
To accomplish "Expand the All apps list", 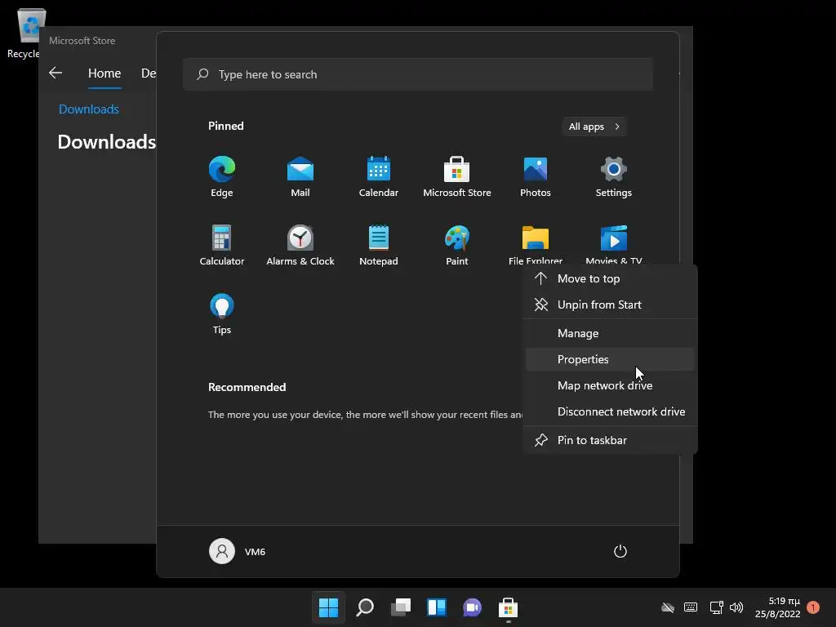I will click(594, 127).
